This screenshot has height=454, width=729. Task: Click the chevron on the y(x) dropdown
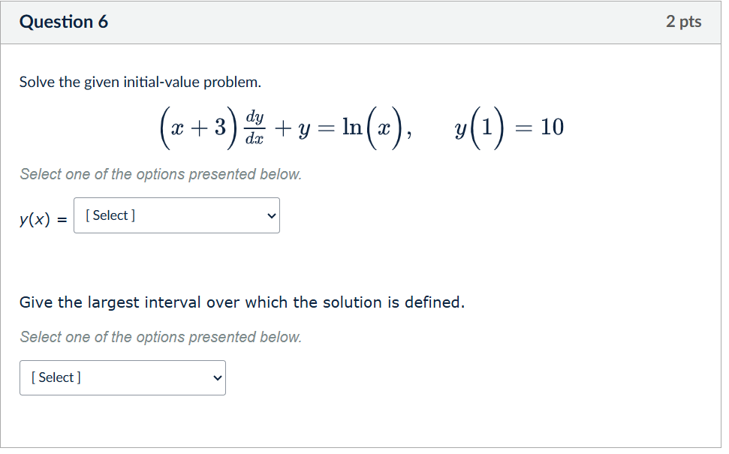tap(270, 215)
